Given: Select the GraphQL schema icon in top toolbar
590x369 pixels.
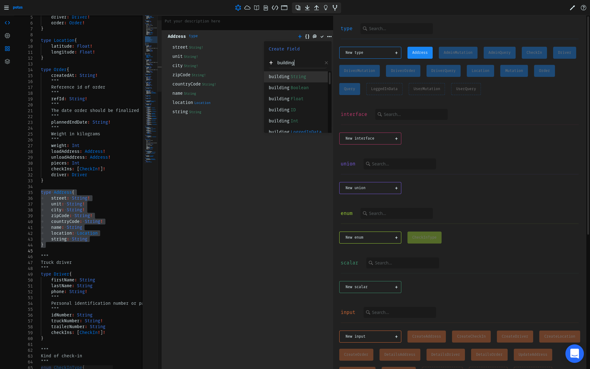Looking at the screenshot, I should (238, 8).
